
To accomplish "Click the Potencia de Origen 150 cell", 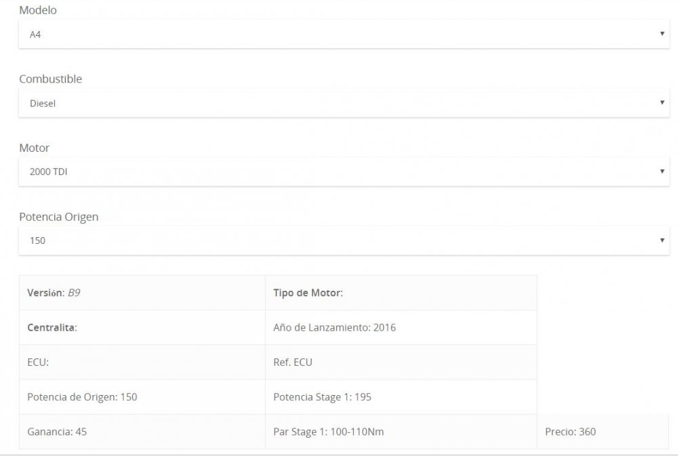I will point(142,397).
